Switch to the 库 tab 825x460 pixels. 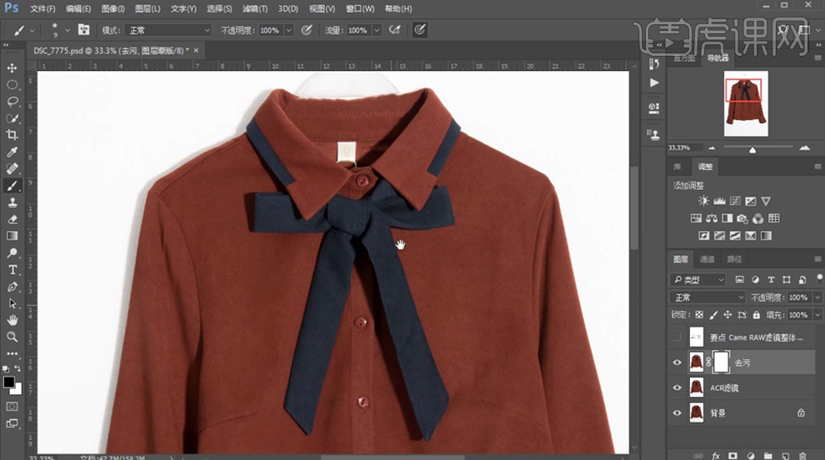click(x=677, y=167)
